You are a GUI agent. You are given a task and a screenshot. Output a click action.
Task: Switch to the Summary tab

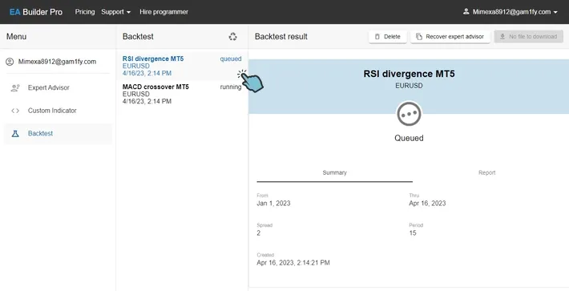click(x=334, y=172)
